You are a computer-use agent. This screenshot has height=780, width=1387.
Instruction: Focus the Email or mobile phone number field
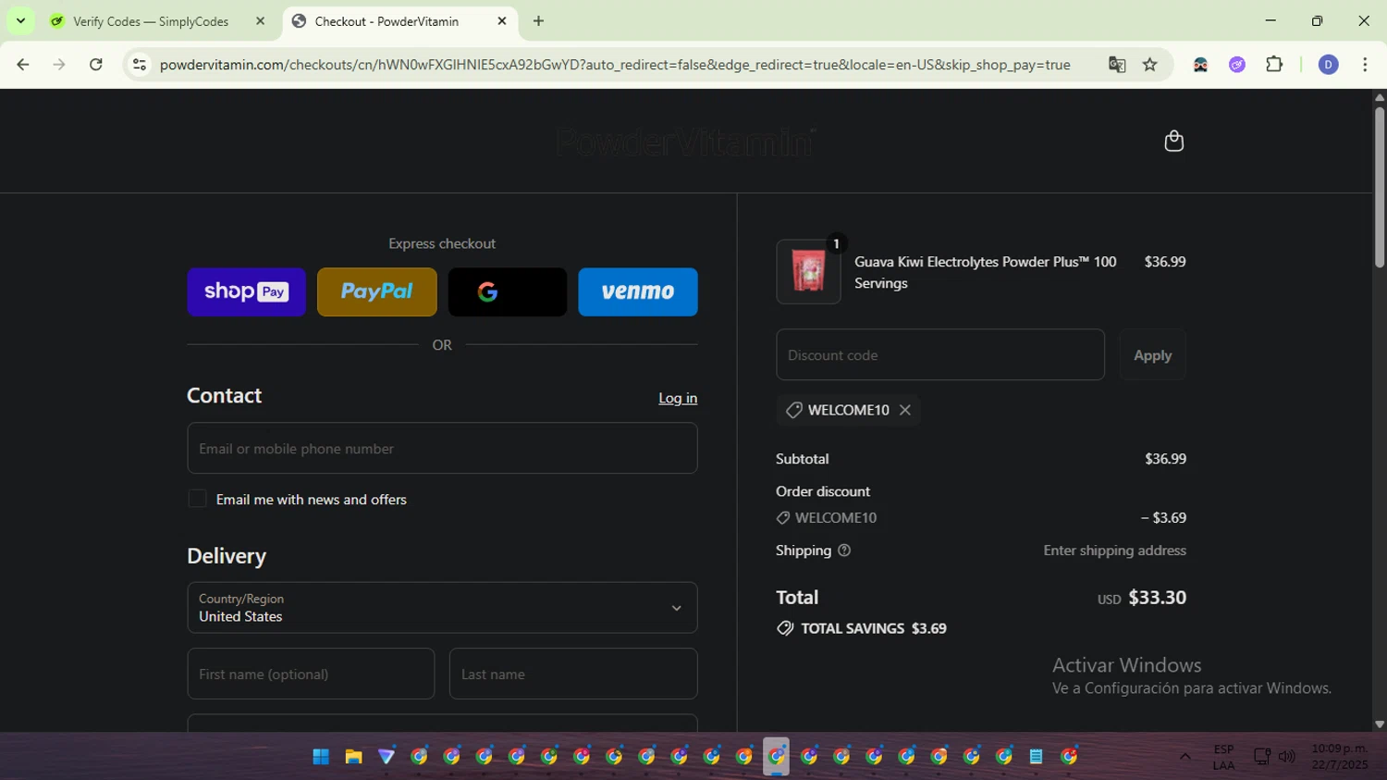pyautogui.click(x=442, y=448)
